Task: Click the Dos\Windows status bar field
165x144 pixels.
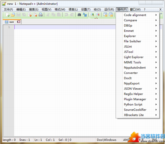Action: [x=106, y=140]
